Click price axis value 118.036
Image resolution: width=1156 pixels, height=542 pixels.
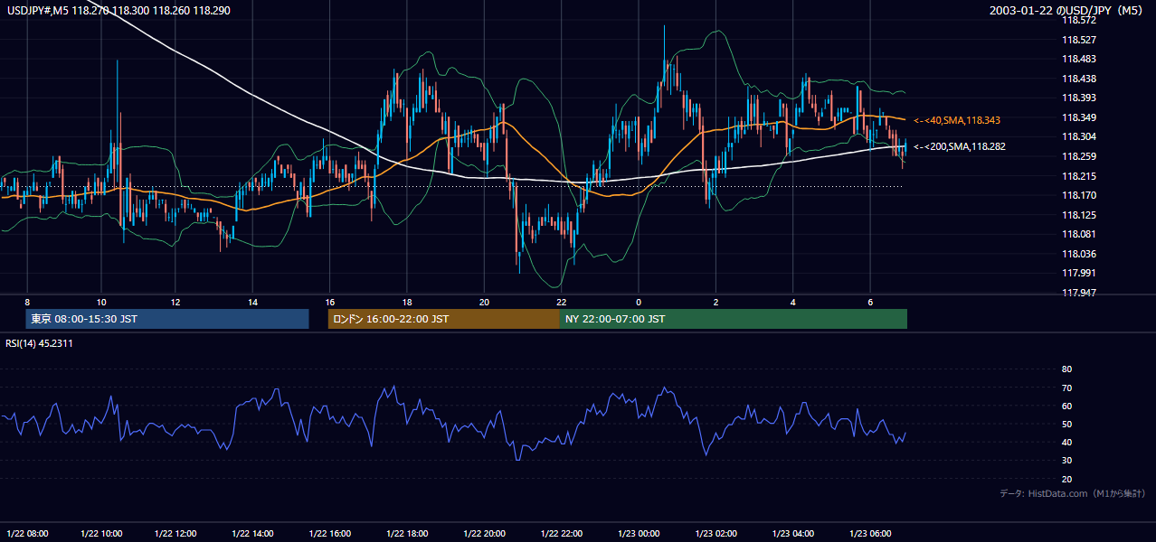tap(1078, 254)
